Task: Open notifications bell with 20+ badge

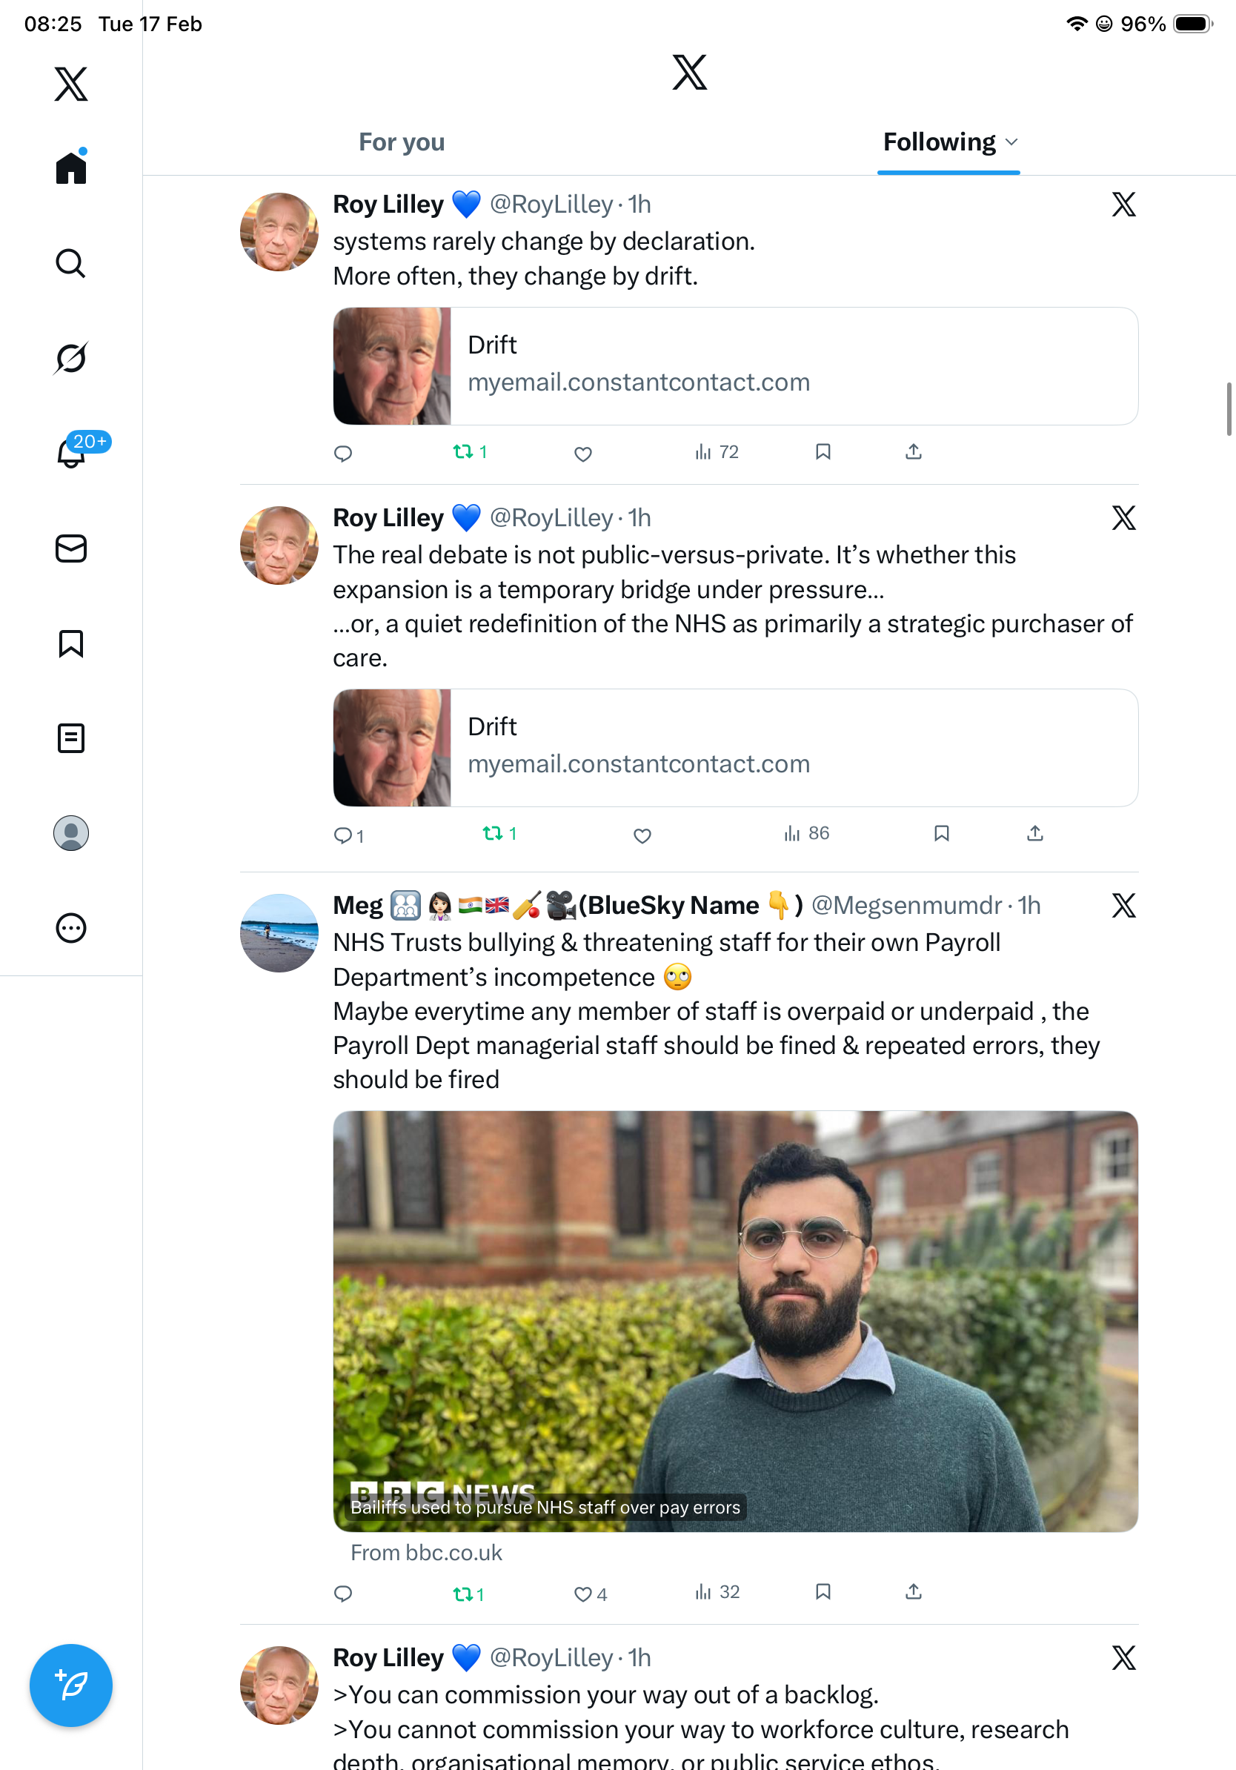Action: click(72, 453)
